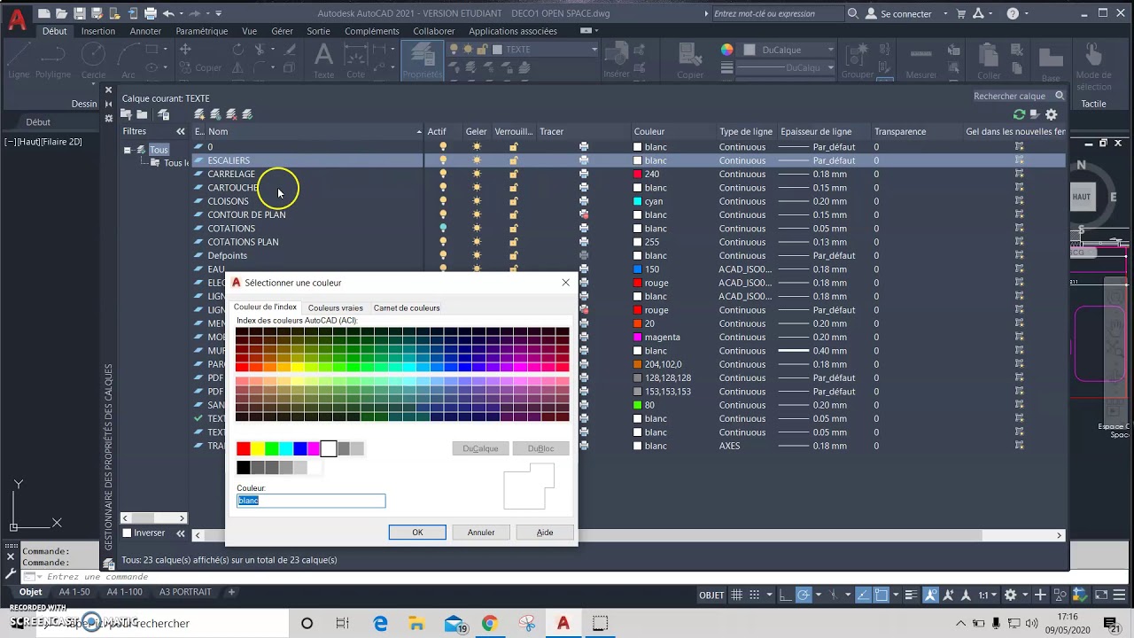Select the ESCALIERS layer name
Screen dimensions: 1134x638
[229, 160]
